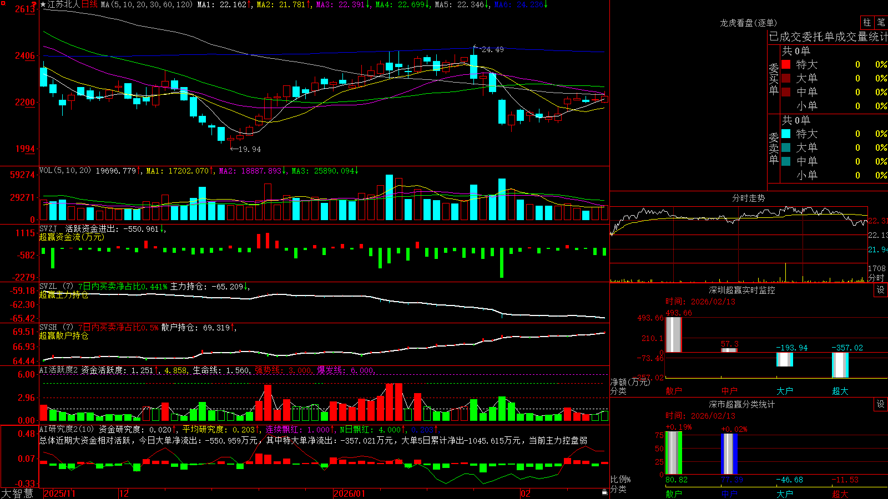Click the teal 中单 sell-order swatch
Screen dimensions: 888x499
tap(786, 161)
